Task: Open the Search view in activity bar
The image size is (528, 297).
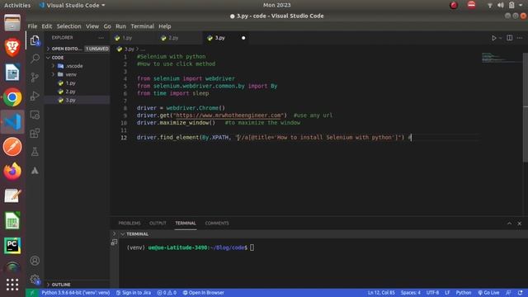Action: pos(35,59)
